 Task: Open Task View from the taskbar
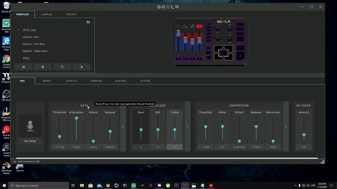(x=73, y=186)
